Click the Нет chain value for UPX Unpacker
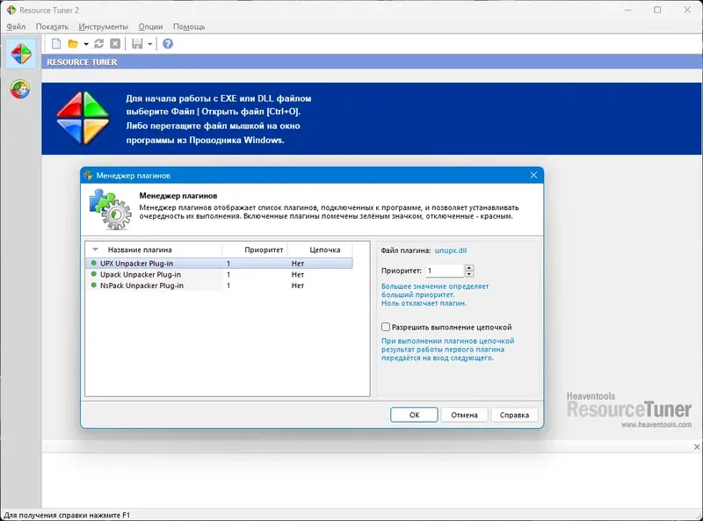The height and width of the screenshot is (521, 703). (x=298, y=264)
